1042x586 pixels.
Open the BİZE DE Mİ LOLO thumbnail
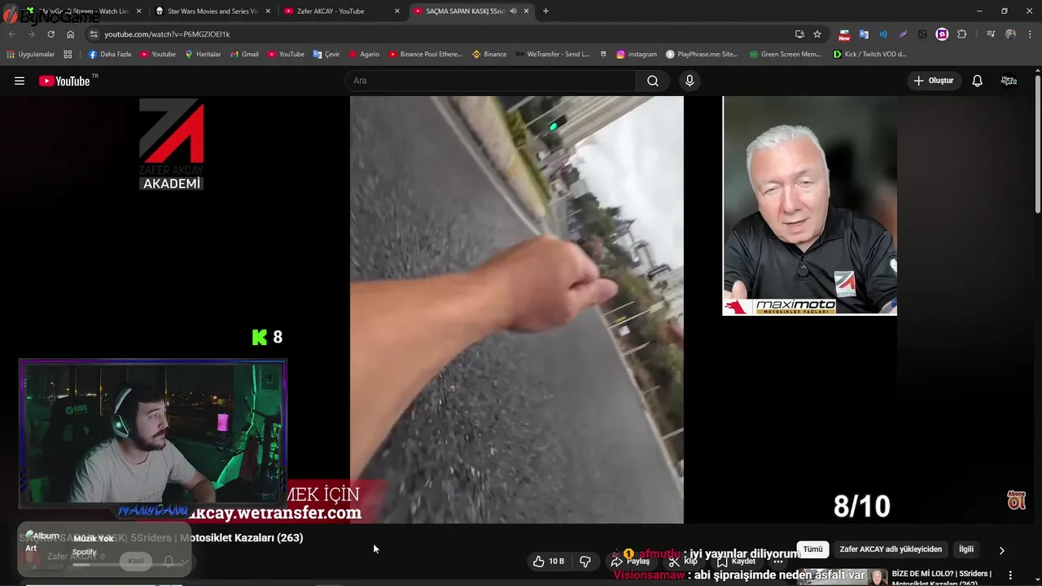(x=842, y=577)
